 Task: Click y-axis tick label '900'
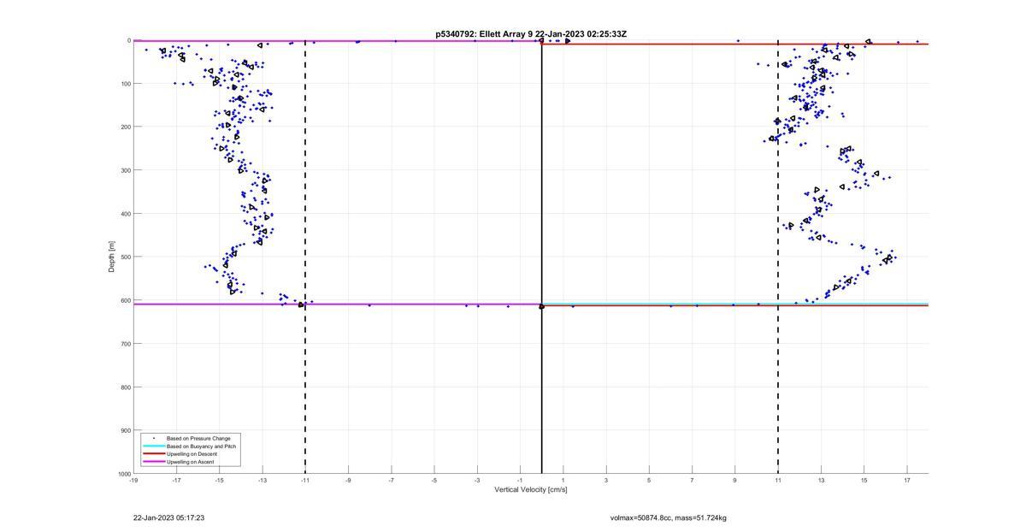tap(125, 430)
